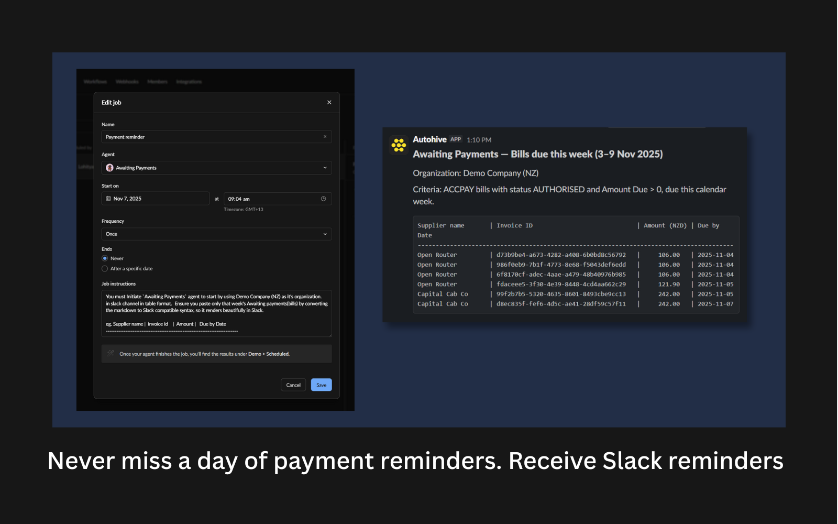Click the 'Timezone: GMT+13' label
The height and width of the screenshot is (524, 838).
click(x=244, y=210)
